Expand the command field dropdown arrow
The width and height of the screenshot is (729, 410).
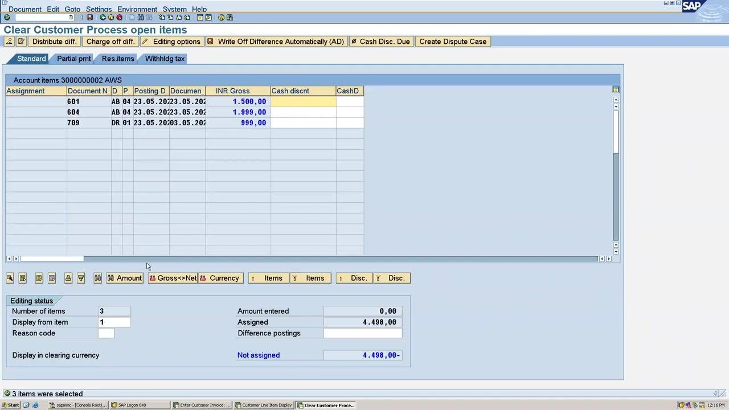point(71,17)
